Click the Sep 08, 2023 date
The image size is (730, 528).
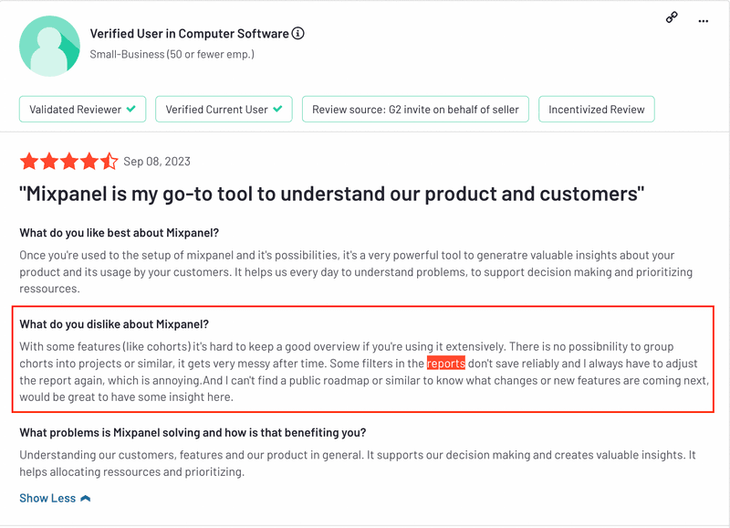[157, 162]
